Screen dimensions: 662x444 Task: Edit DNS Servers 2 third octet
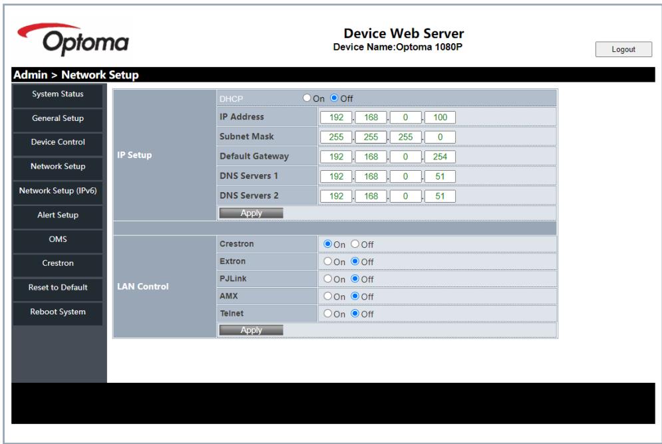[x=405, y=196]
